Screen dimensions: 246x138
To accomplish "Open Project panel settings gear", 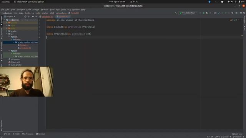I will pyautogui.click(x=33, y=16).
